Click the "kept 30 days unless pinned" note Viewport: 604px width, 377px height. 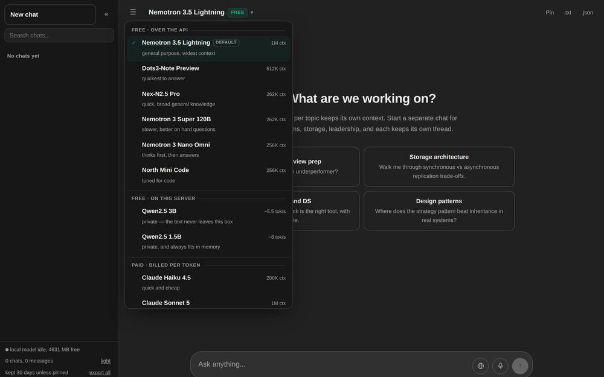click(37, 372)
